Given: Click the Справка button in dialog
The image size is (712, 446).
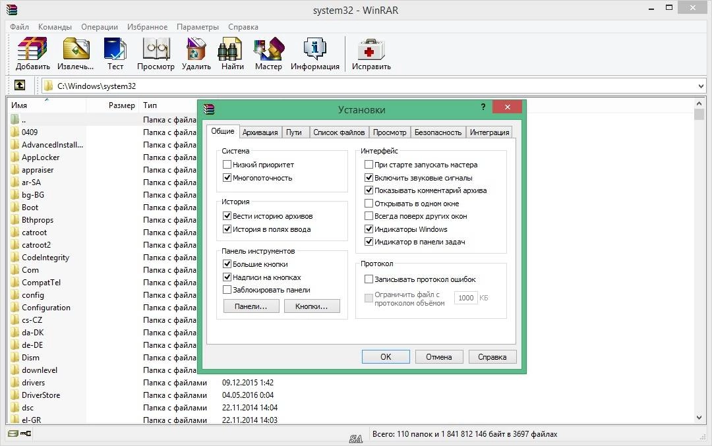Looking at the screenshot, I should click(492, 356).
